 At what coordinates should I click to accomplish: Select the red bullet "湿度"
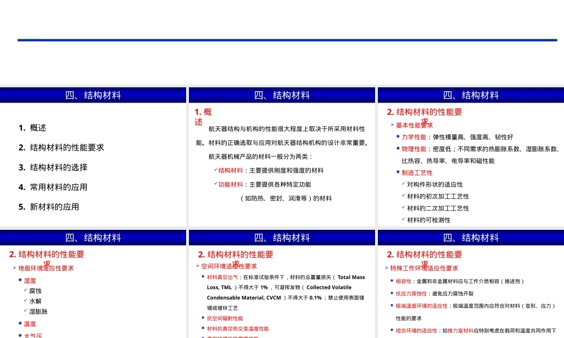[x=30, y=281]
